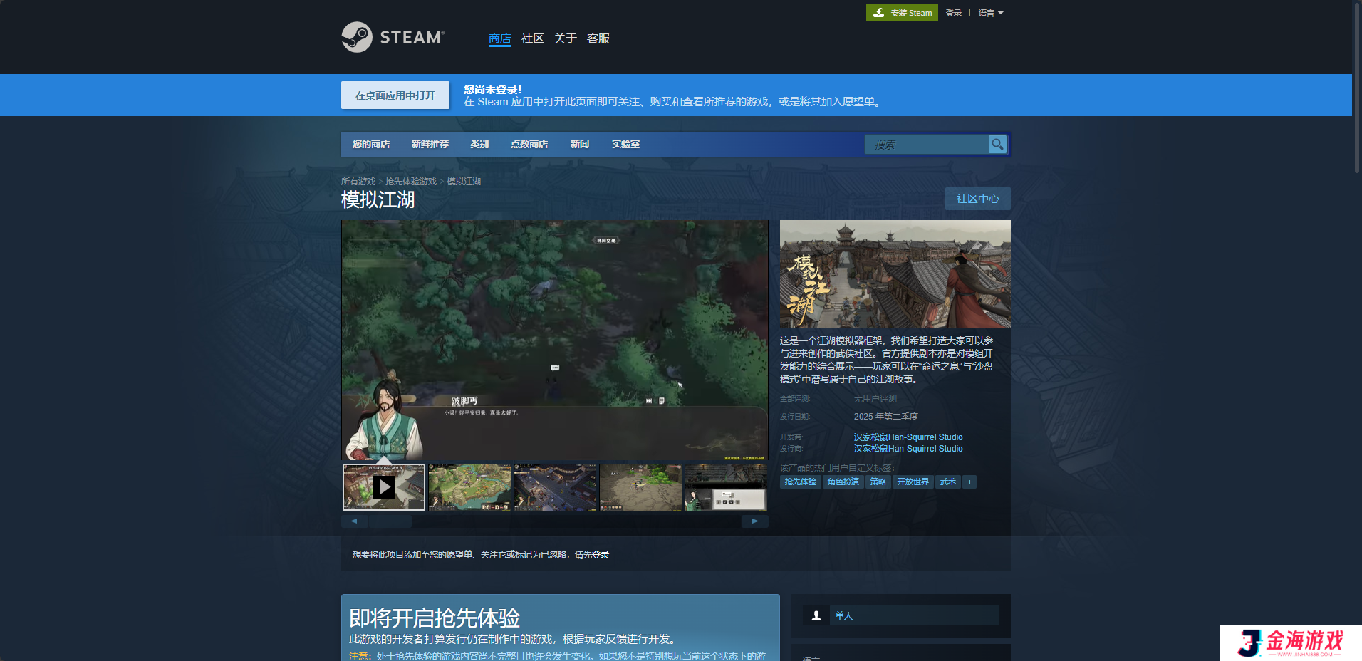Click the 登录 login link
Image resolution: width=1362 pixels, height=661 pixels.
point(954,13)
